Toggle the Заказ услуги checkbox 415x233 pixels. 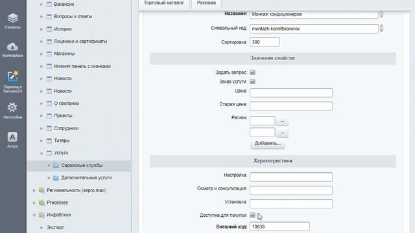coord(252,82)
